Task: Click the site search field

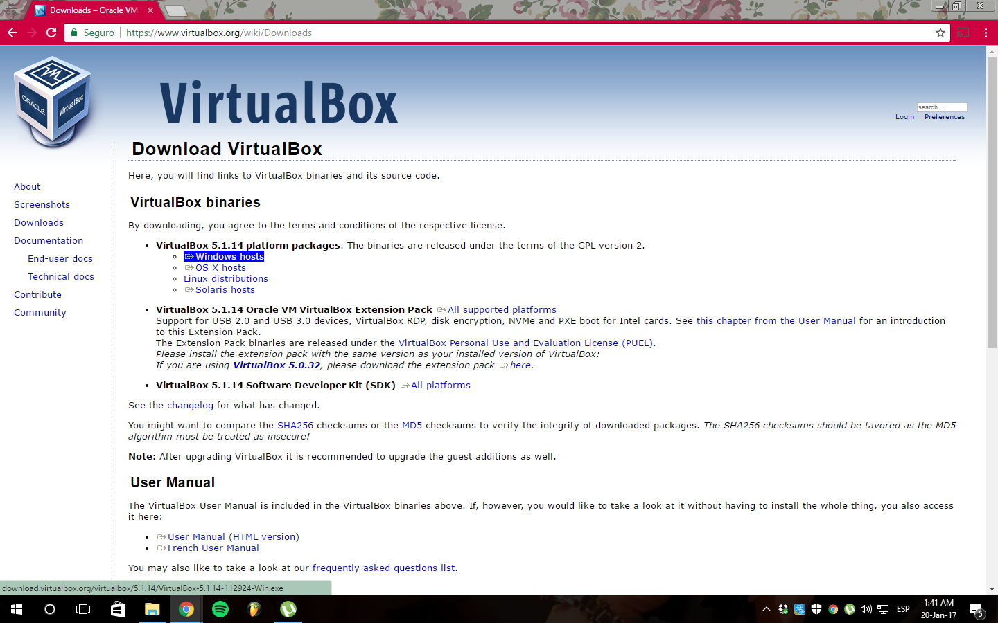Action: 941,107
